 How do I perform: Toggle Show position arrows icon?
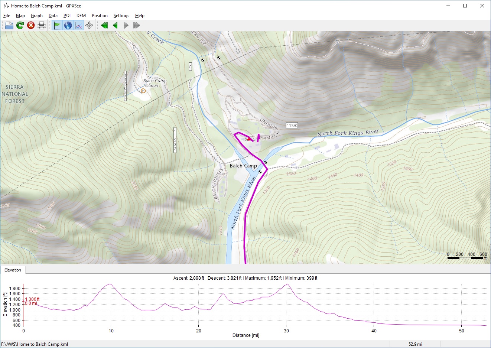point(89,25)
